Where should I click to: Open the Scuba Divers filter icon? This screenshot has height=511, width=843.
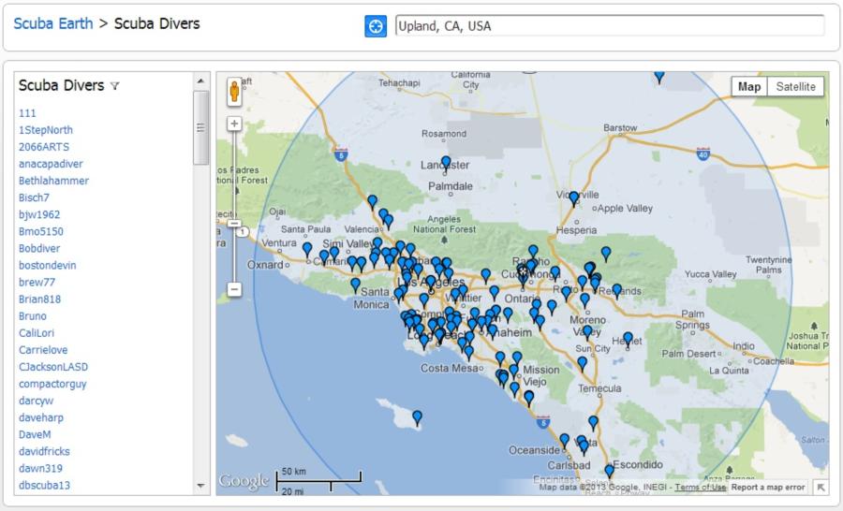click(x=114, y=85)
